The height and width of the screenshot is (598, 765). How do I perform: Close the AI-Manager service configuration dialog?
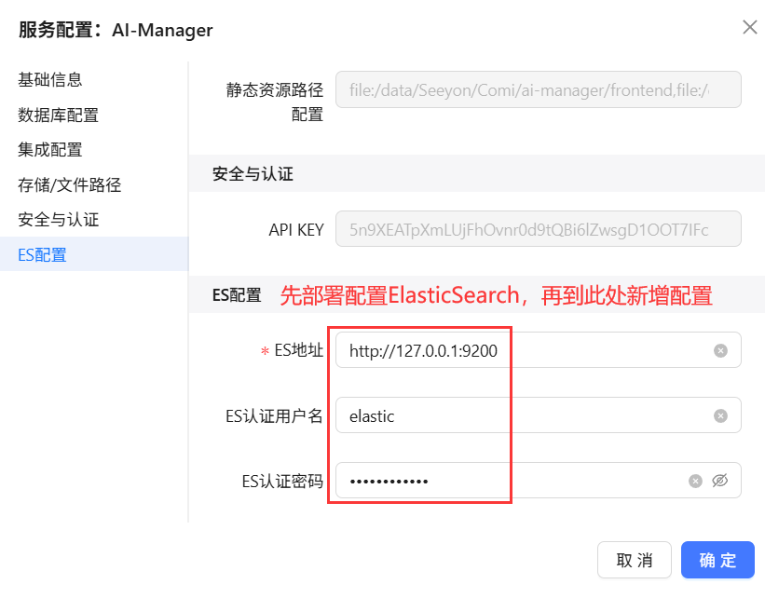point(750,27)
